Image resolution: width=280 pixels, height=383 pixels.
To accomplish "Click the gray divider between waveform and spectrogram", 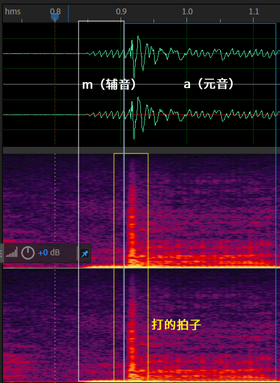I will click(141, 150).
